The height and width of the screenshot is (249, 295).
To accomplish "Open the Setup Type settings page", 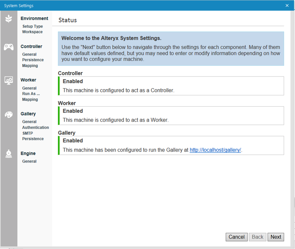I will point(33,26).
